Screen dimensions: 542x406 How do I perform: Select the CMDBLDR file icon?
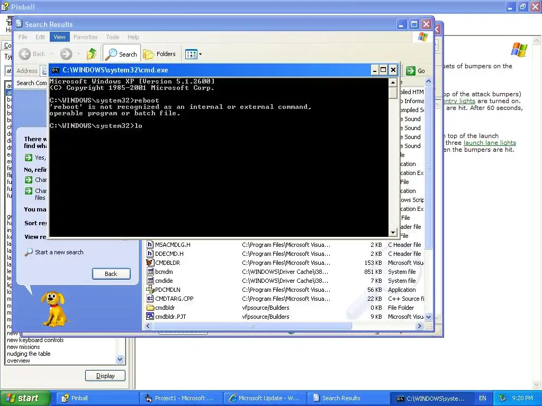click(150, 263)
